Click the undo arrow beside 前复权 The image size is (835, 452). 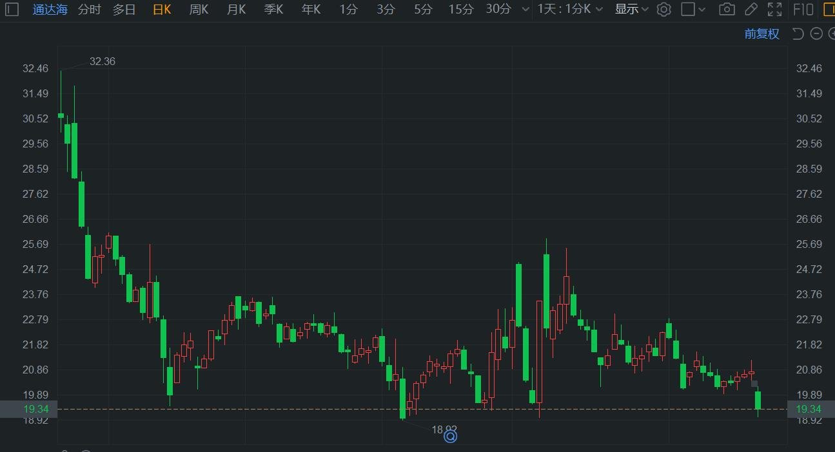coord(798,33)
